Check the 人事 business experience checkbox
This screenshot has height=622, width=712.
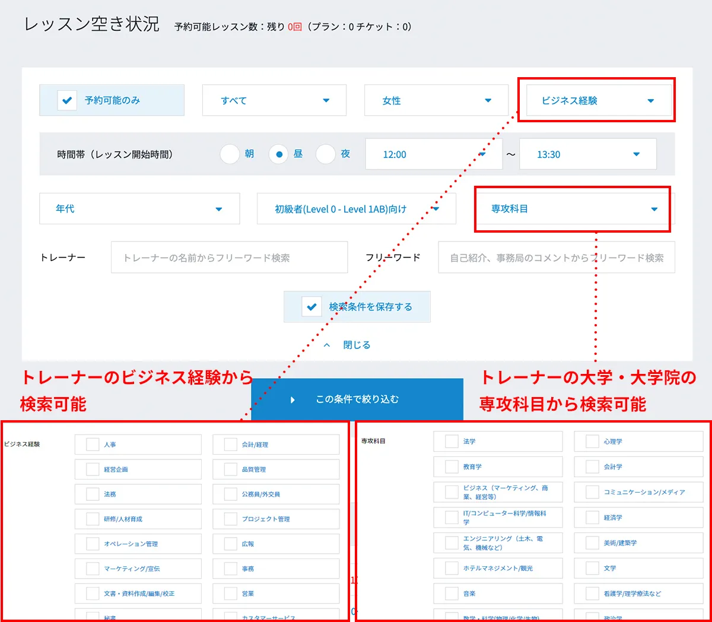93,445
